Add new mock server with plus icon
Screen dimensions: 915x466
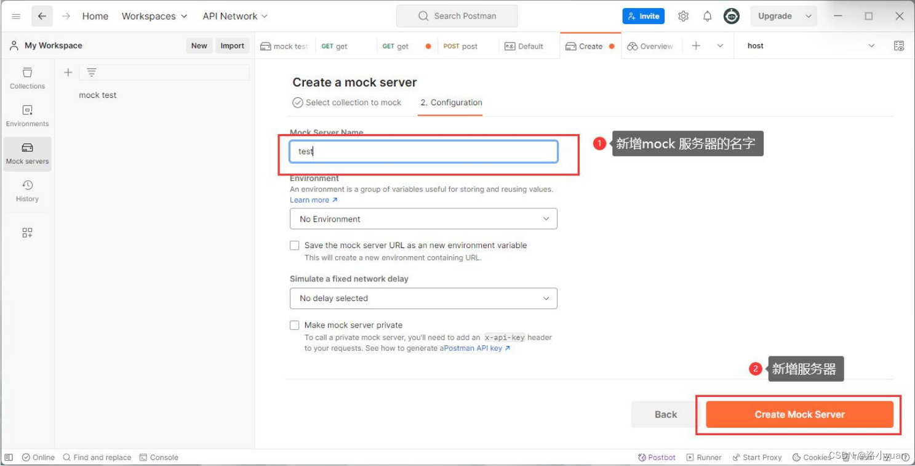click(x=68, y=73)
